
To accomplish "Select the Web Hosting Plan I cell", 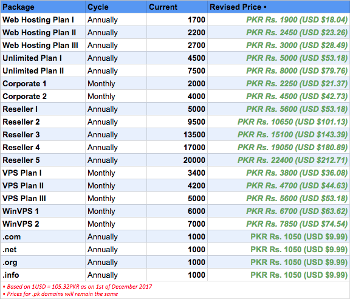I will 43,19.
